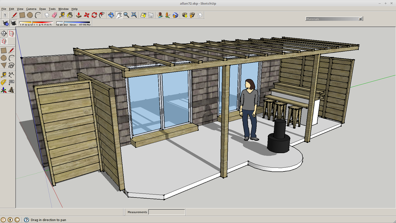The image size is (396, 223).
Task: Open the Camera menu
Action: click(31, 9)
